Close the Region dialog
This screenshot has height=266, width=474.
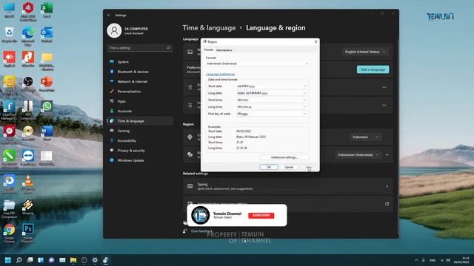(316, 41)
